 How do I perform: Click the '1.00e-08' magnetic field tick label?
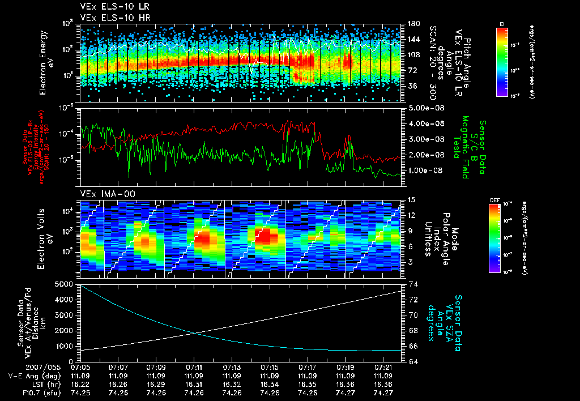(x=426, y=170)
